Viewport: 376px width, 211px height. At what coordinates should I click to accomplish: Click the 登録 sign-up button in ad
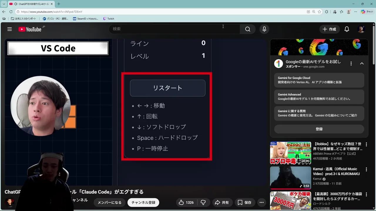pos(319,129)
